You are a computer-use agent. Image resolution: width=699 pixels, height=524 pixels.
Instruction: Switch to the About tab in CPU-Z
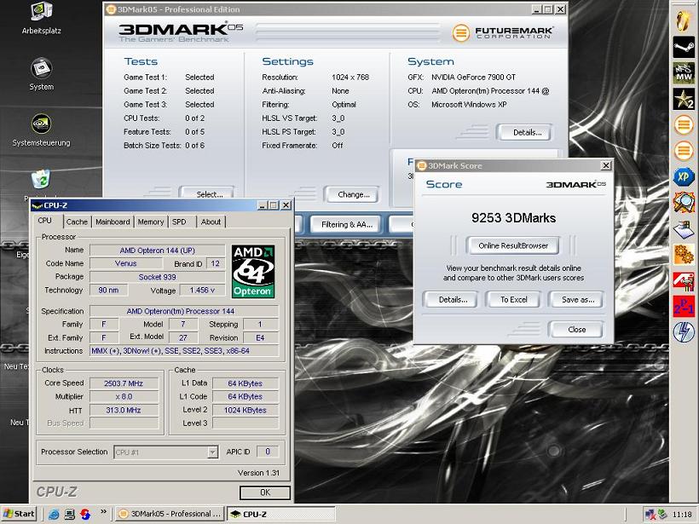pyautogui.click(x=211, y=222)
